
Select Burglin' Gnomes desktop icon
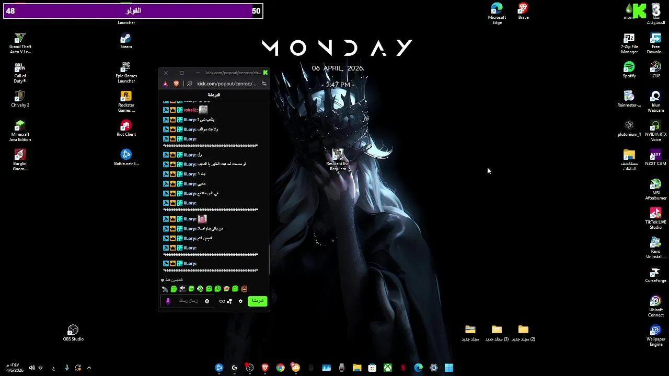(x=20, y=160)
